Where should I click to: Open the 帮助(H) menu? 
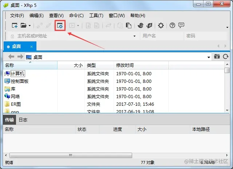click(x=138, y=15)
